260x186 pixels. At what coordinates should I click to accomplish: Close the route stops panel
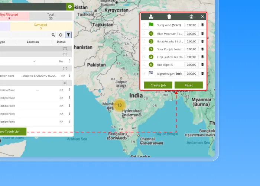tap(202, 17)
